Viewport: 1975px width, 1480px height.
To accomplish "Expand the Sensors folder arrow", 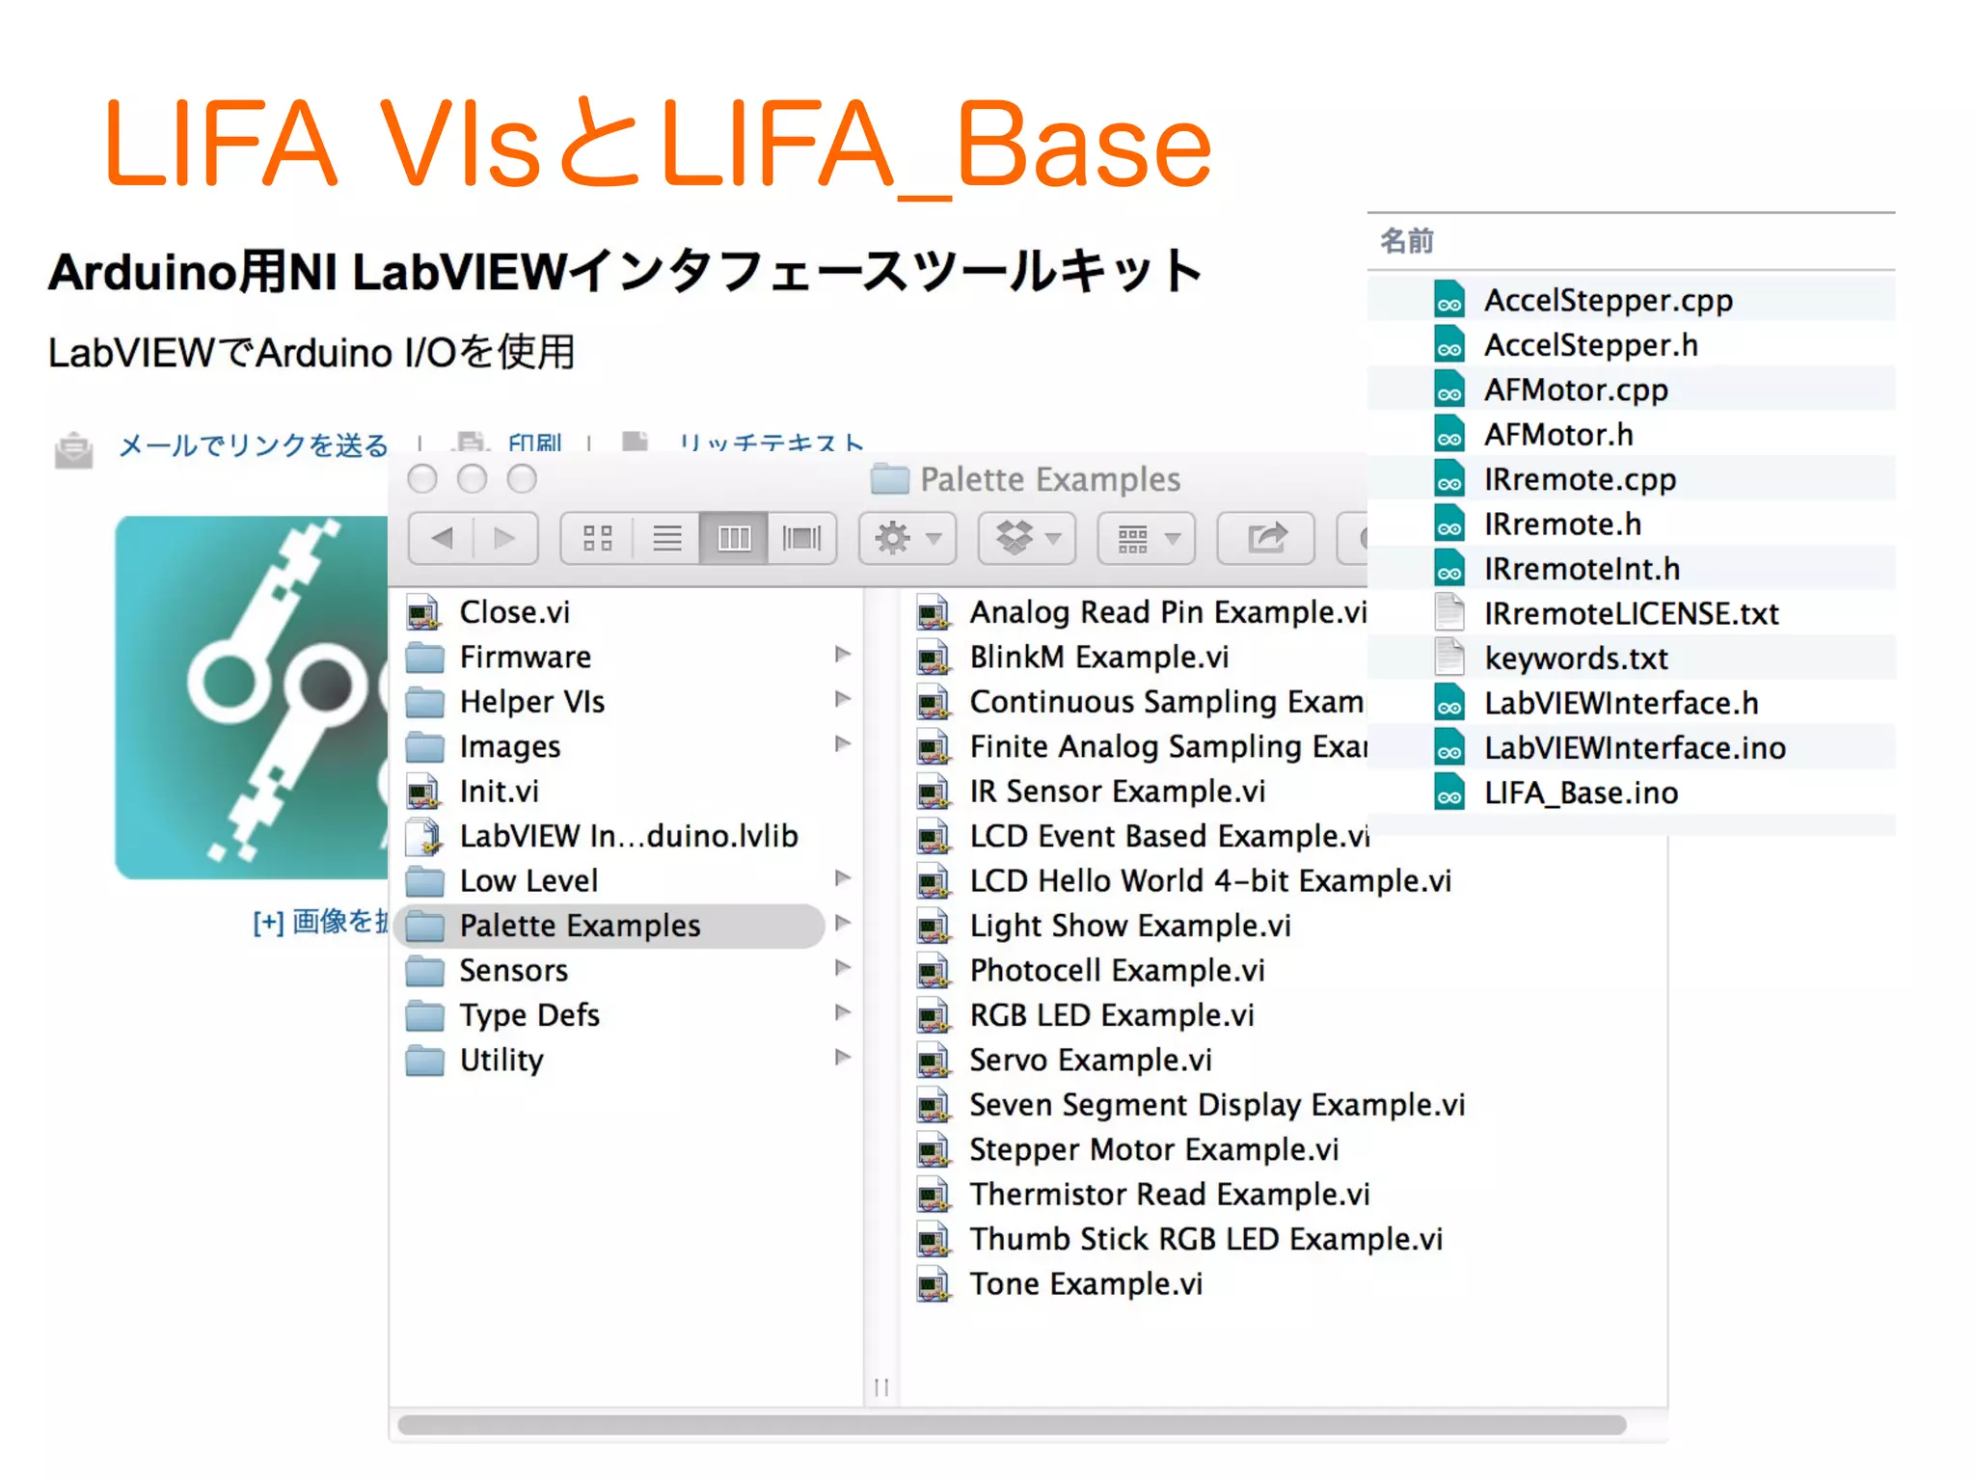I will (x=843, y=967).
